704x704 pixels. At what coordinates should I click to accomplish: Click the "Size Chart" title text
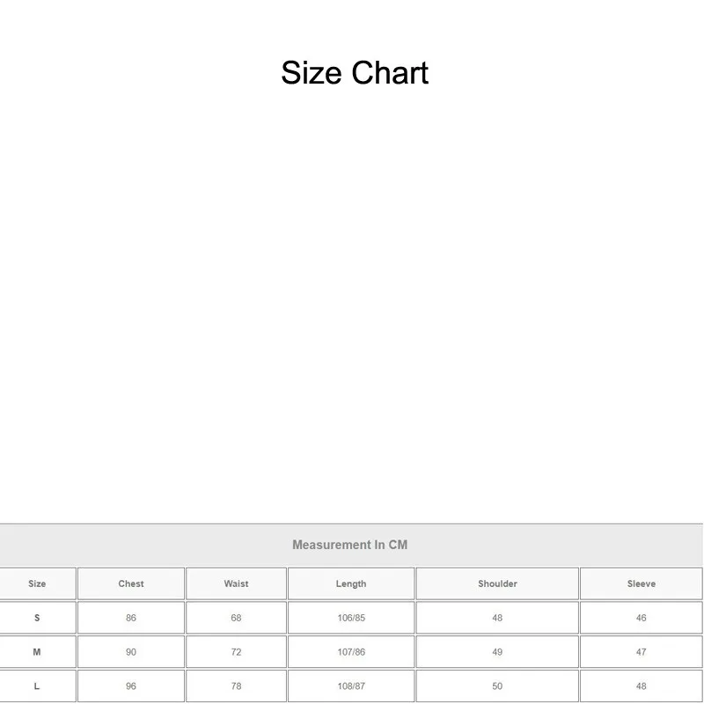tap(355, 72)
